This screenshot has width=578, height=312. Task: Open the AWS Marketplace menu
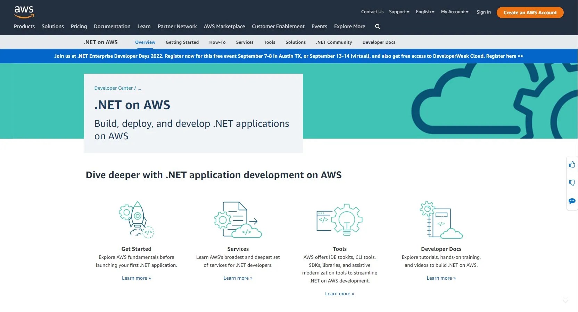[x=224, y=26]
